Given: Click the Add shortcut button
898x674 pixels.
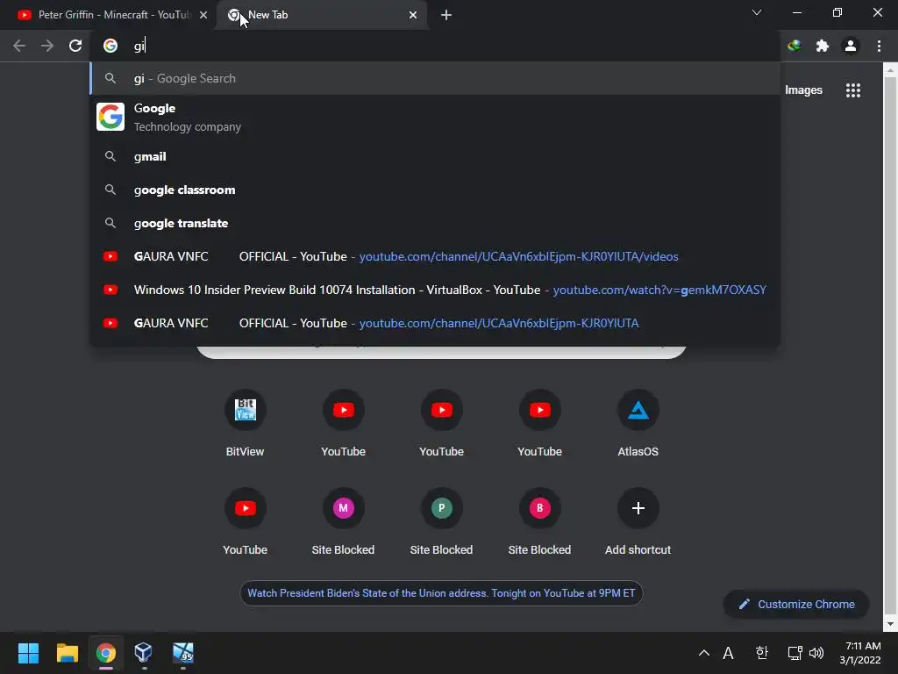Looking at the screenshot, I should 638,521.
